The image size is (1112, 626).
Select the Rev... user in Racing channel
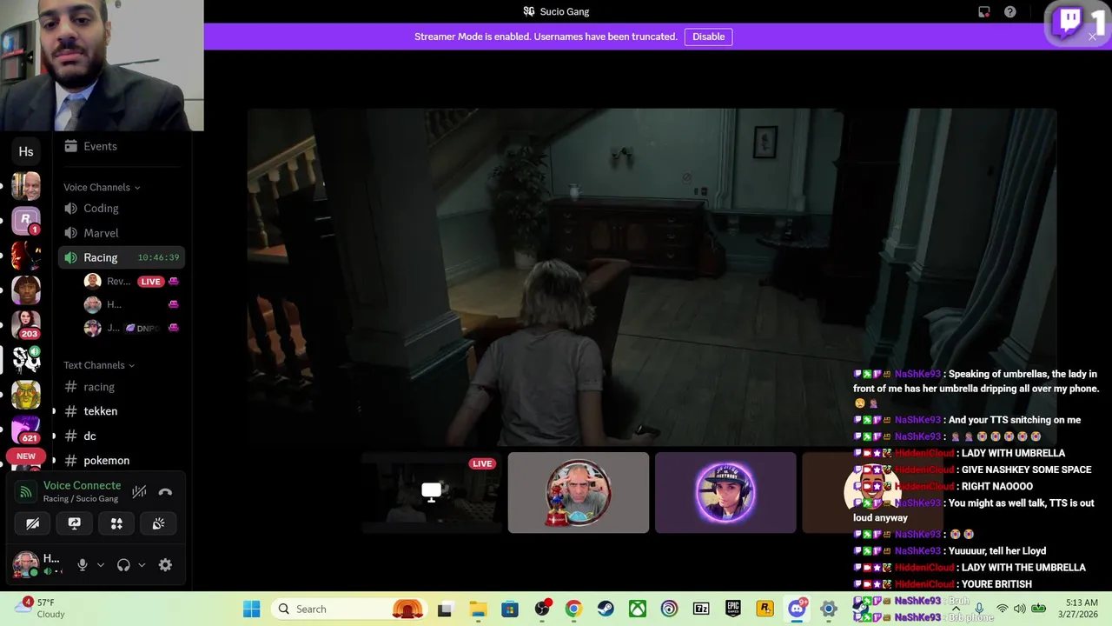118,282
